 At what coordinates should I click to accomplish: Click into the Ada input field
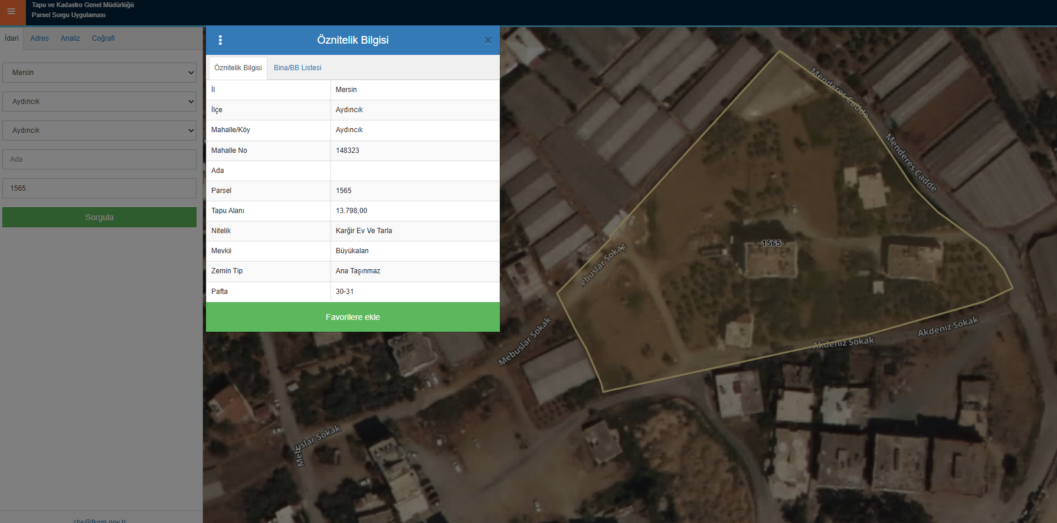[x=99, y=159]
